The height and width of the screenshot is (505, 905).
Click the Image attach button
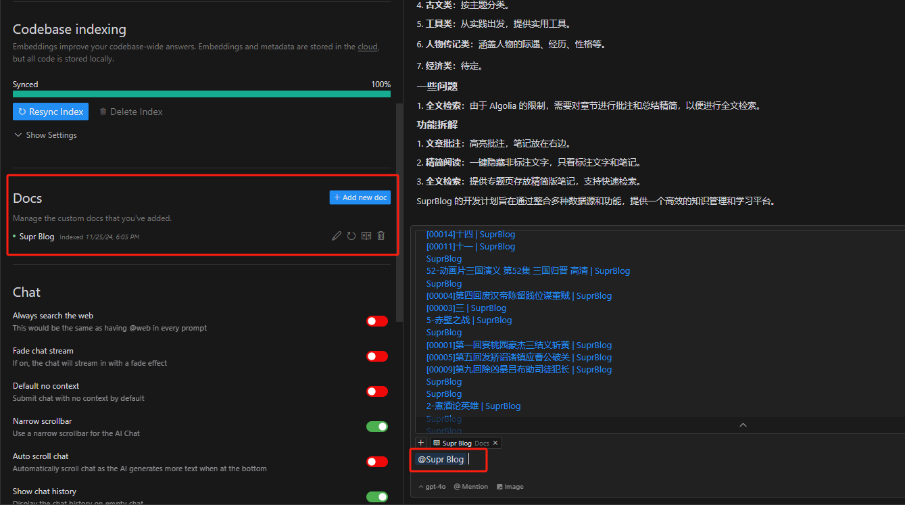(x=510, y=487)
